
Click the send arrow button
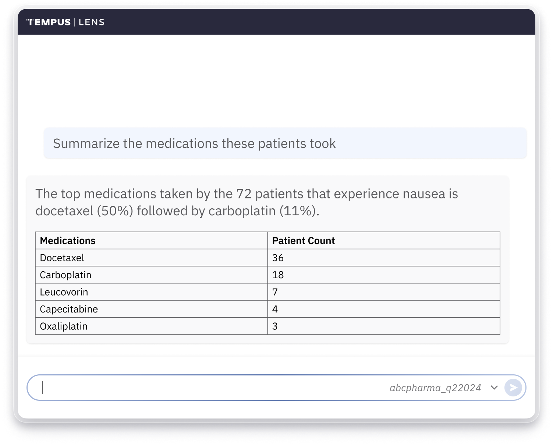pyautogui.click(x=513, y=388)
